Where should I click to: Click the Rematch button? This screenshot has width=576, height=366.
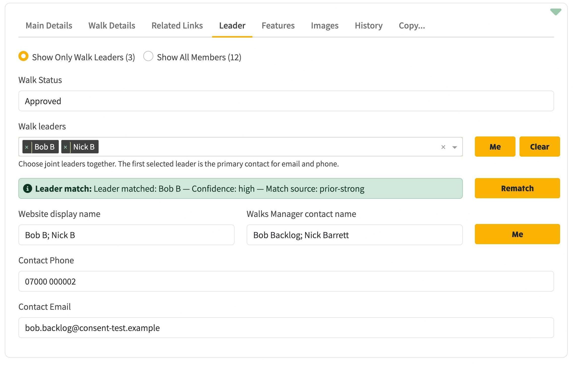pyautogui.click(x=517, y=188)
